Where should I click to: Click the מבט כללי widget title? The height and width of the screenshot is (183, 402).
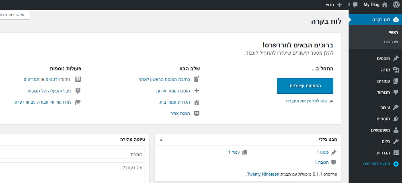(328, 140)
